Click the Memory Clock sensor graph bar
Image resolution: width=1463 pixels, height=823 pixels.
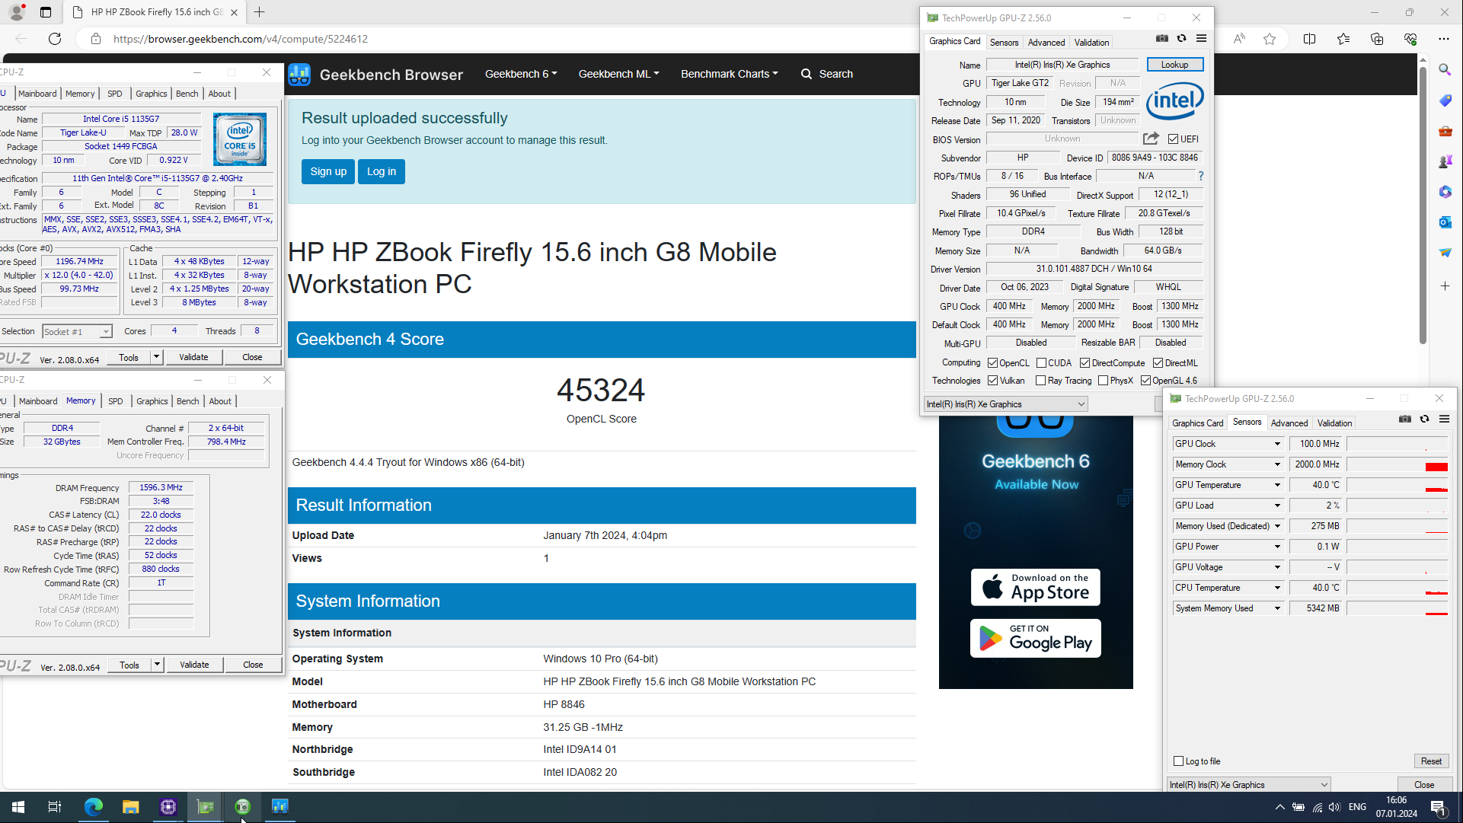coord(1397,464)
